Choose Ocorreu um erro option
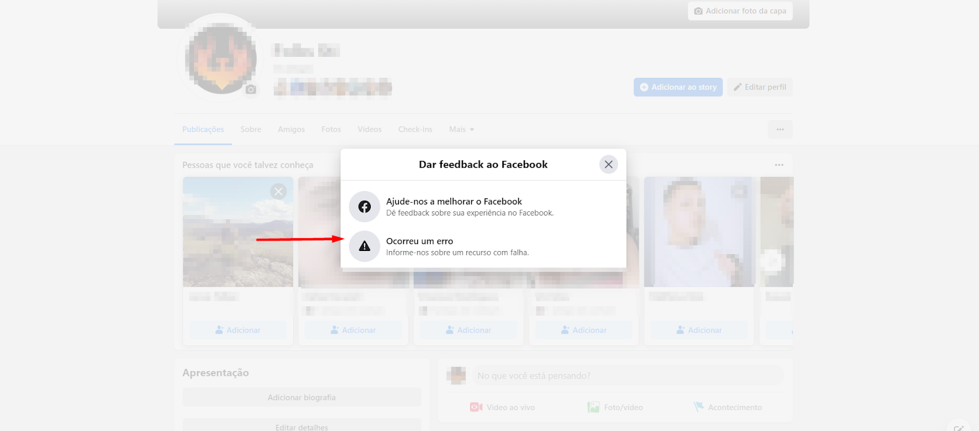This screenshot has height=431, width=979. [x=483, y=246]
